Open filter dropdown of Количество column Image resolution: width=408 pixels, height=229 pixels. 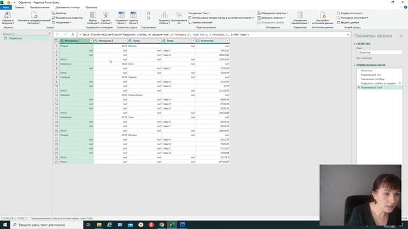point(227,41)
